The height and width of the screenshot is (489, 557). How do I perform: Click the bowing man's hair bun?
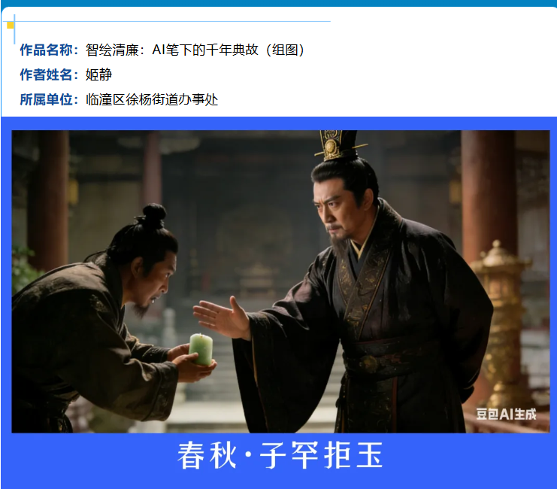pos(154,215)
